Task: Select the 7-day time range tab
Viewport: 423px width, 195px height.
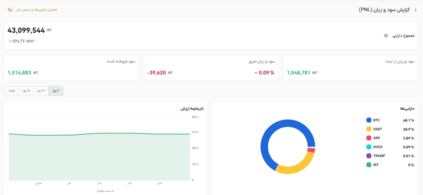Action: tap(56, 91)
